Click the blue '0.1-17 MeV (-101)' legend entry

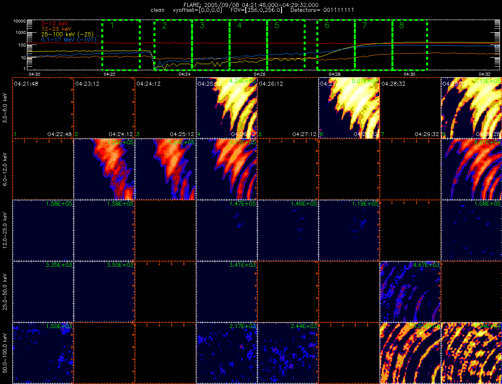69,40
